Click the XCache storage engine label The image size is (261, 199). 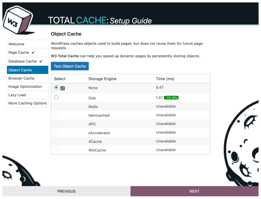(95, 141)
